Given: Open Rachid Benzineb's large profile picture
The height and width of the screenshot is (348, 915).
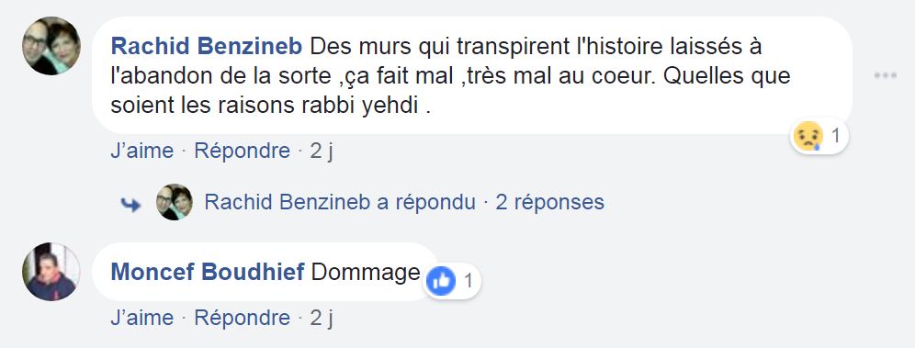Looking at the screenshot, I should pos(51,46).
